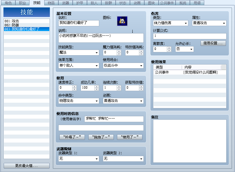
Task: Switch to the 公共事件 tab
Action: click(x=167, y=3)
